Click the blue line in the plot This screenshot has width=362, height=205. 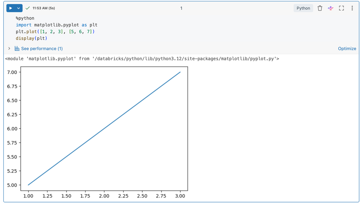coord(104,128)
